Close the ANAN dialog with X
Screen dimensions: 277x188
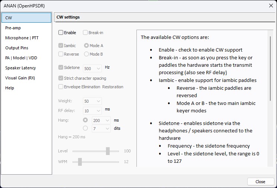(271, 6)
